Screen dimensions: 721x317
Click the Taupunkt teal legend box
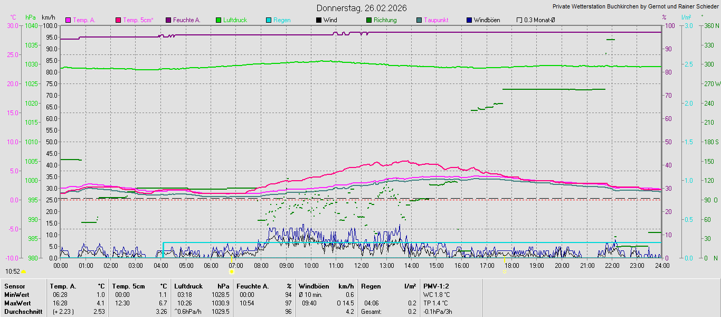coord(419,20)
